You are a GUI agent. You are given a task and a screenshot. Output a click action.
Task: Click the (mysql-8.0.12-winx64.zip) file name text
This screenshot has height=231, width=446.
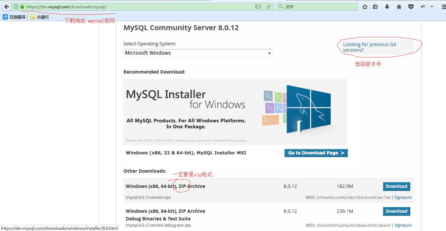(x=148, y=198)
